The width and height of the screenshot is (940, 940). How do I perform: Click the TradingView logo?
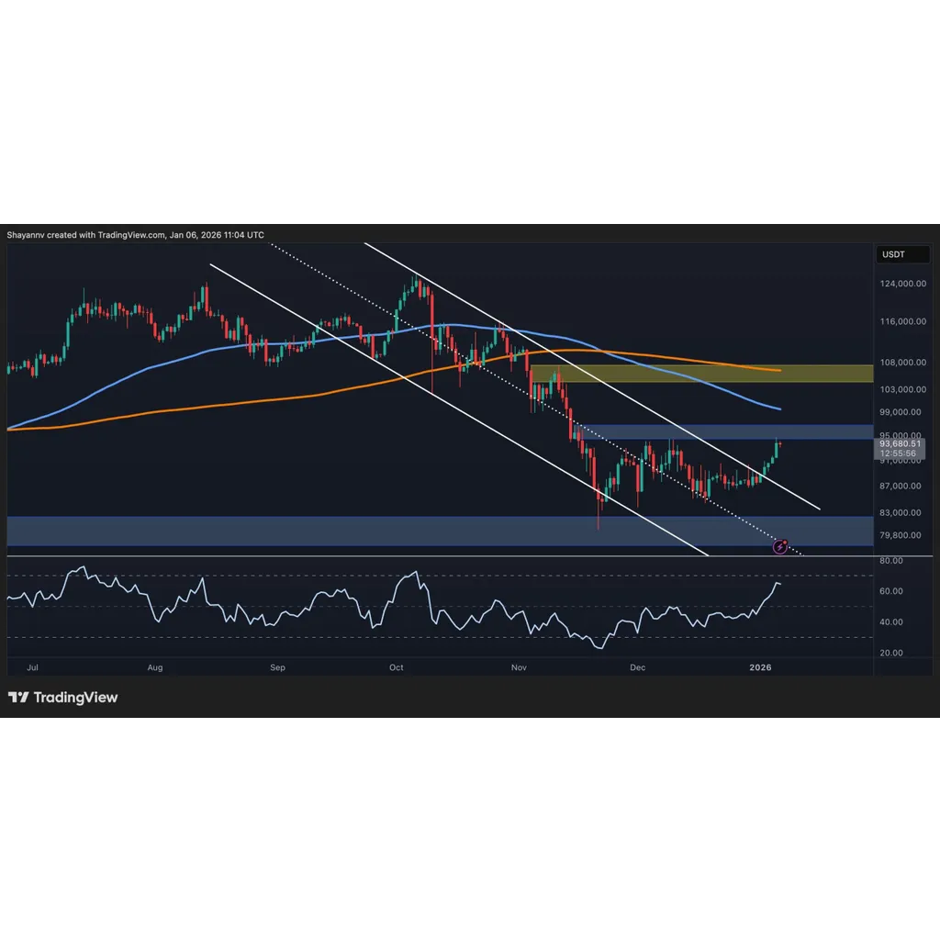pos(63,698)
